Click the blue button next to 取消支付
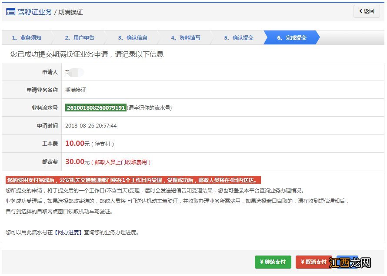Screen dimensions: 387x276 [x=349, y=262]
